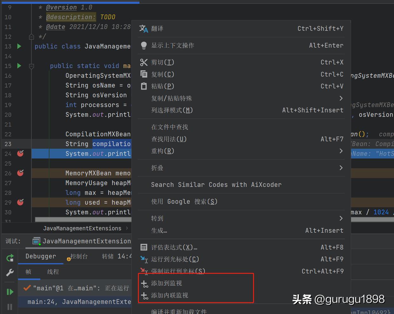The image size is (394, 314).
Task: Open 评估表达式 via its calculator icon
Action: coord(144,247)
